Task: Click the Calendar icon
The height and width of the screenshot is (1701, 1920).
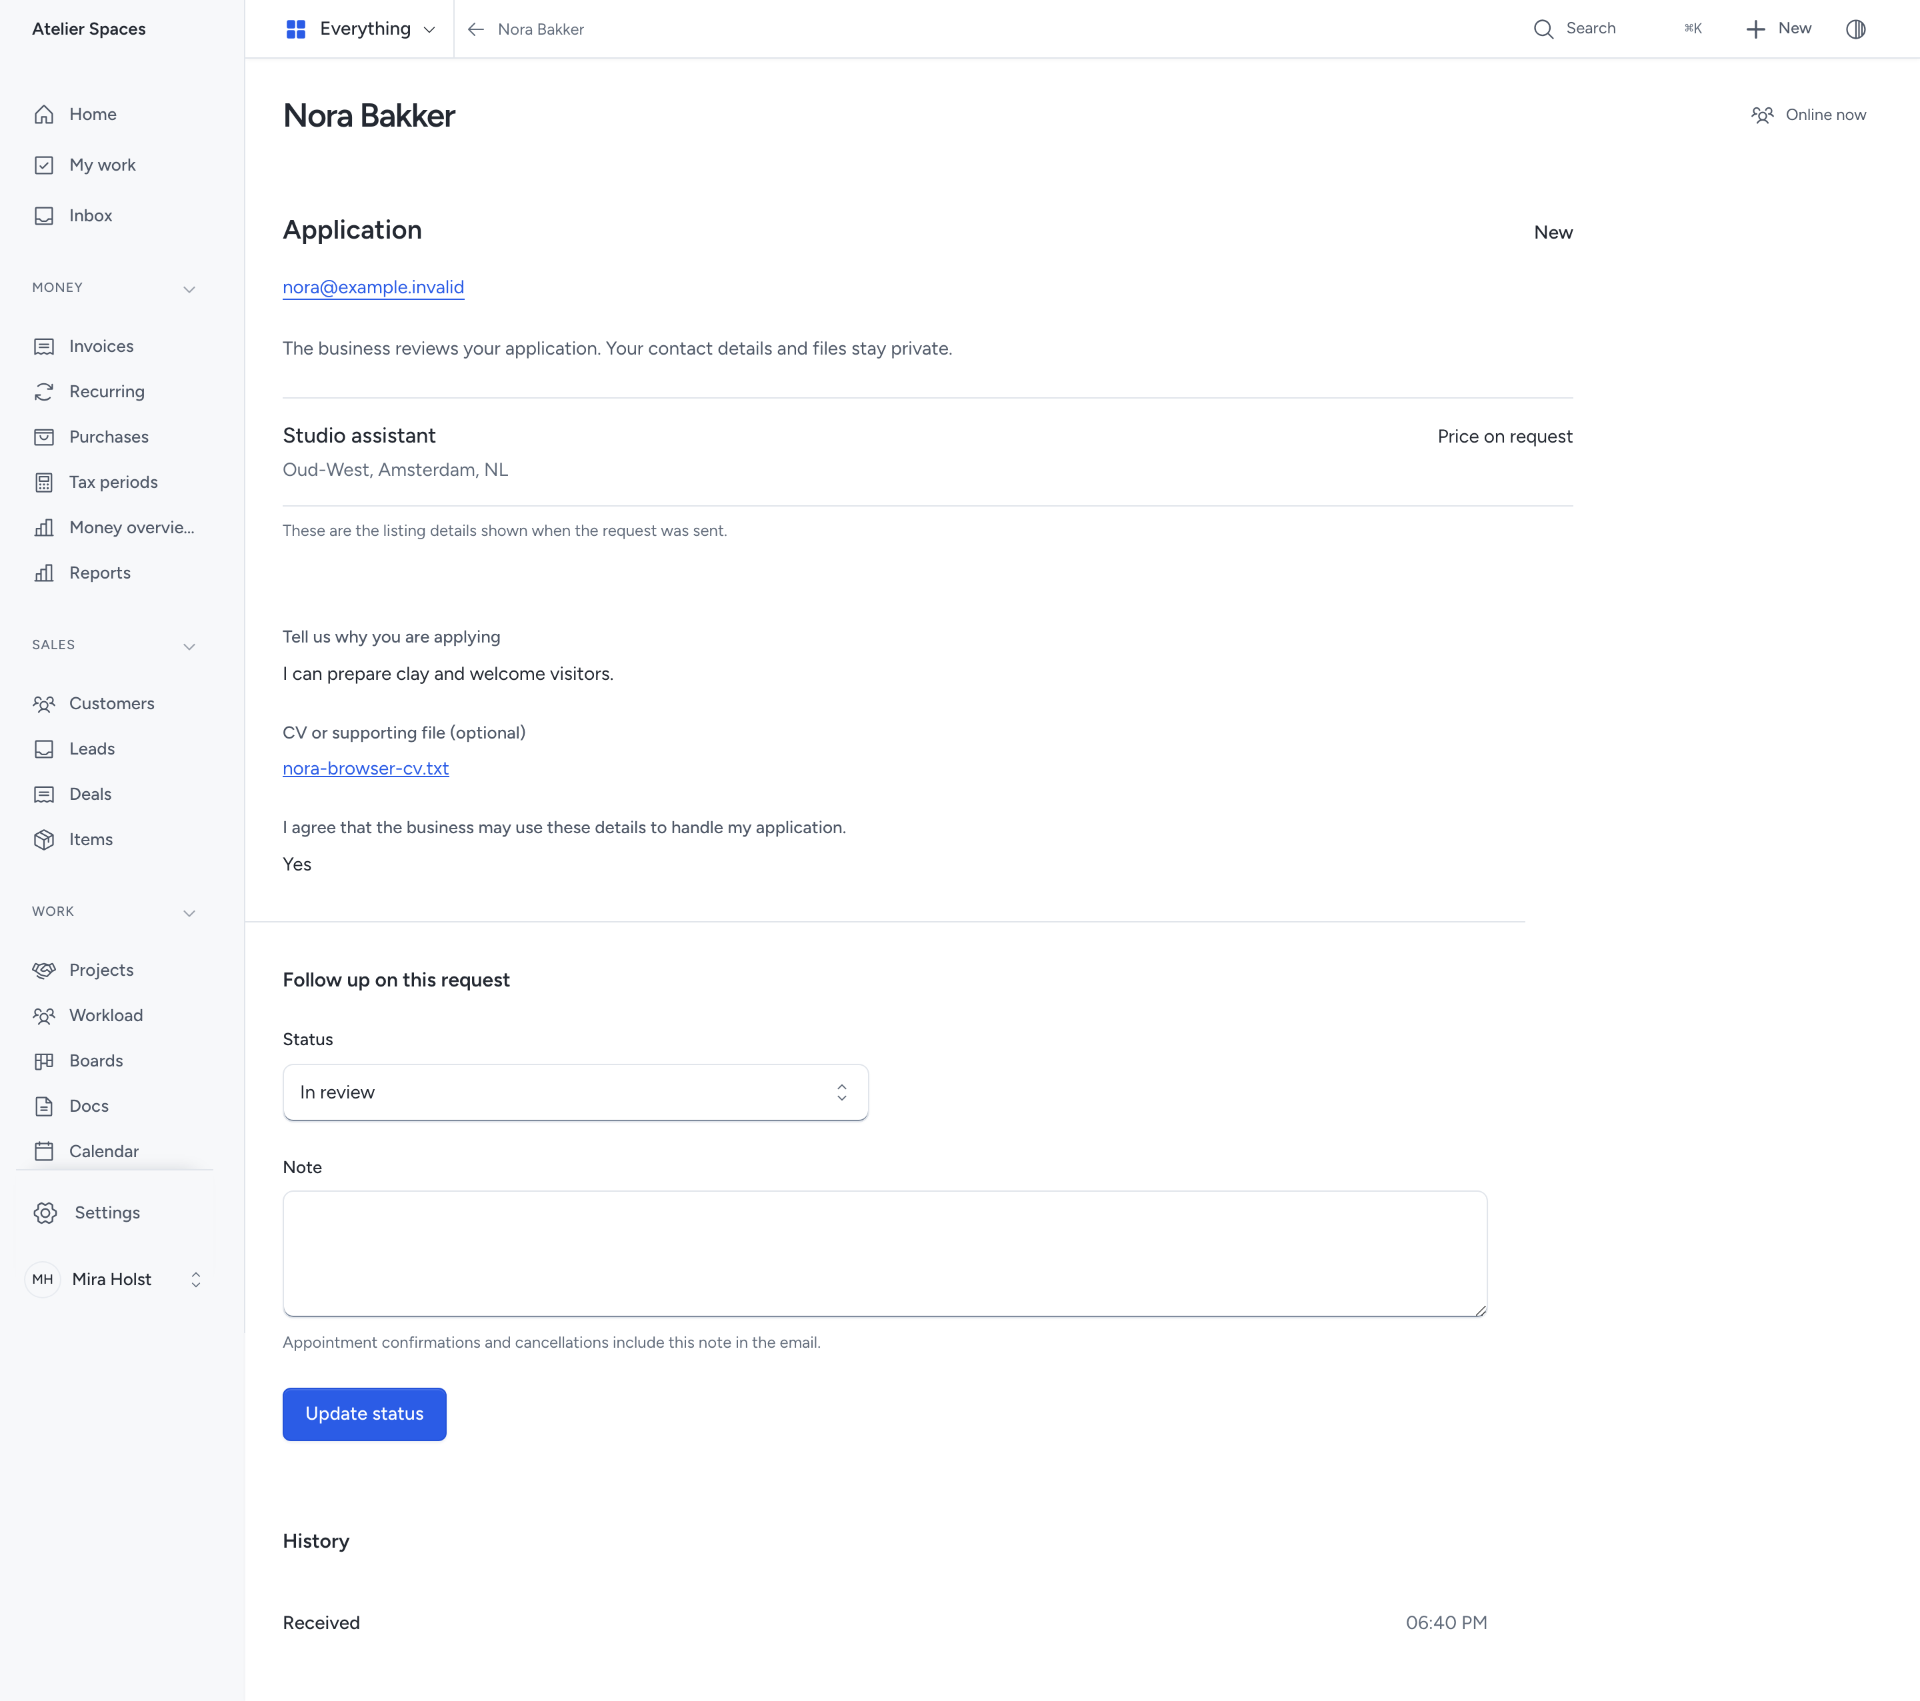Action: click(44, 1152)
